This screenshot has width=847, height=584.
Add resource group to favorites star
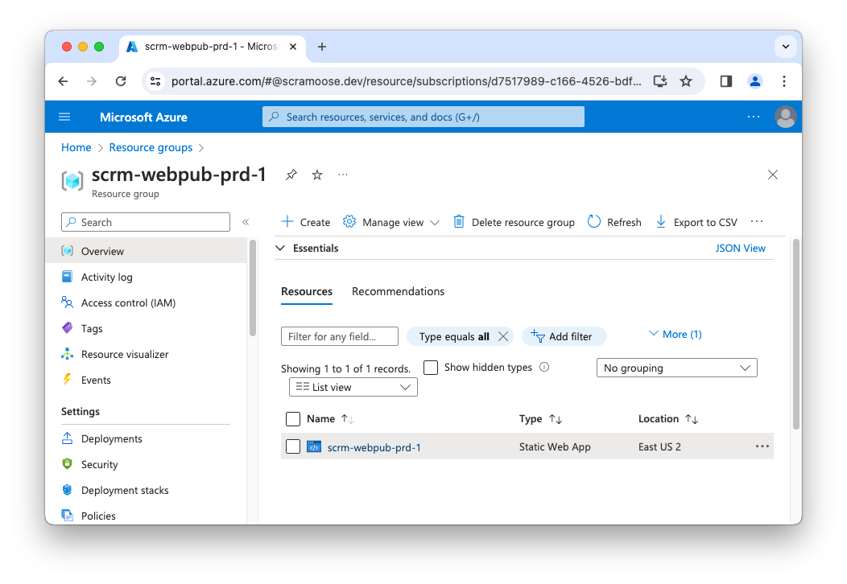(x=317, y=175)
